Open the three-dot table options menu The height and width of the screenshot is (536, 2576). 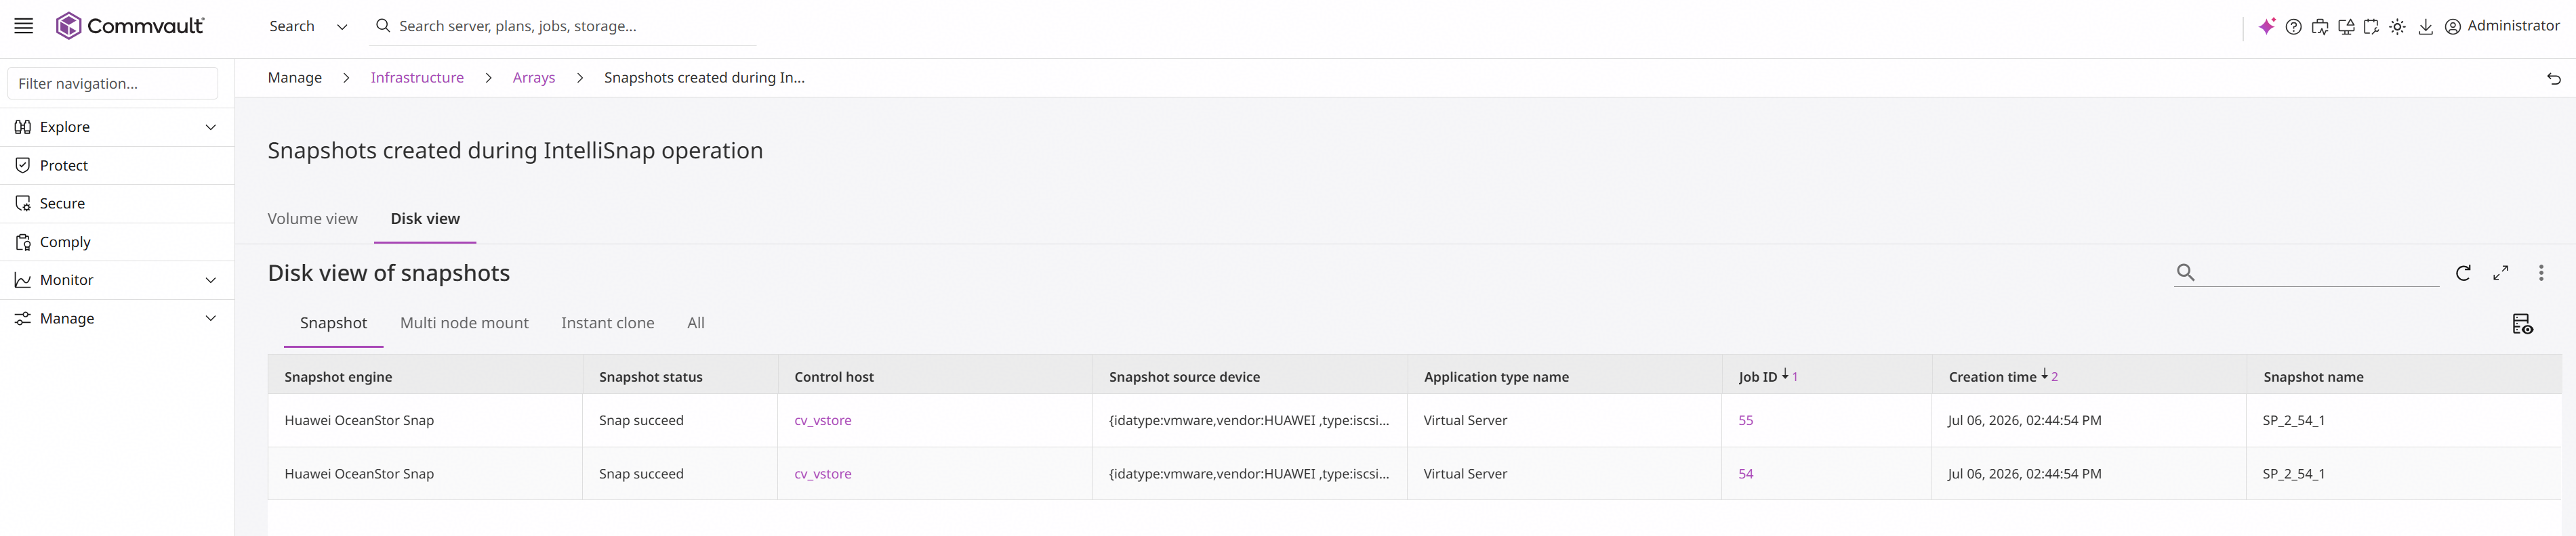[2541, 273]
